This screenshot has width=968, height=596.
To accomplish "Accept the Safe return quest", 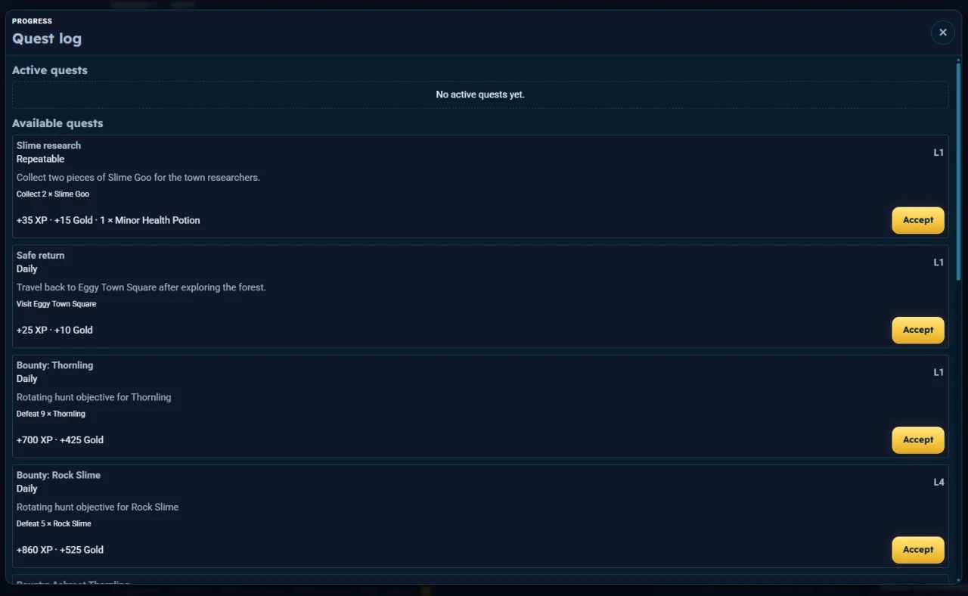I will [918, 330].
